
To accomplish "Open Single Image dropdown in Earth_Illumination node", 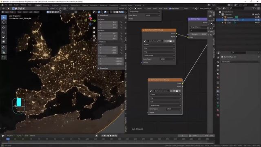I will point(165,105).
